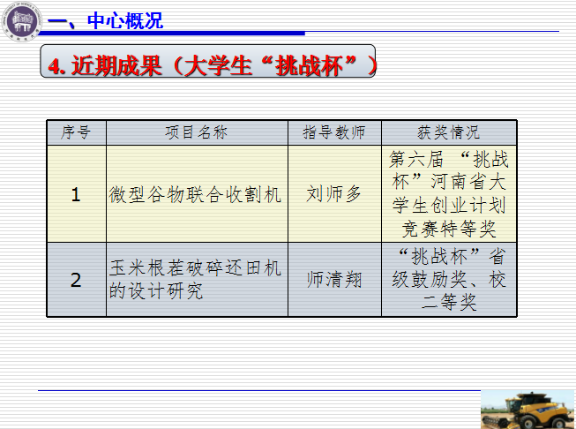
Task: Click the 获奖情况 column header
Action: (x=449, y=132)
